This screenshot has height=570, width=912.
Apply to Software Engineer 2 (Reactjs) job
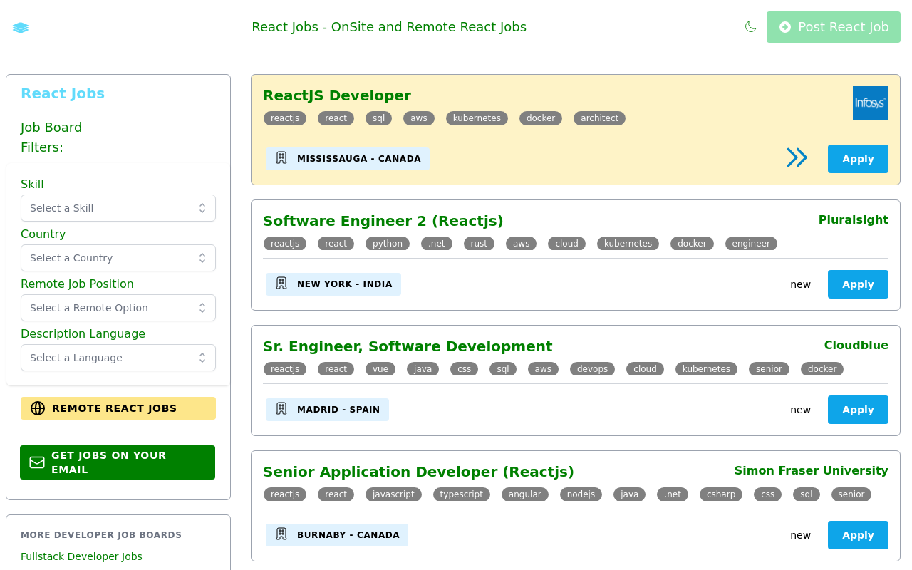858,284
